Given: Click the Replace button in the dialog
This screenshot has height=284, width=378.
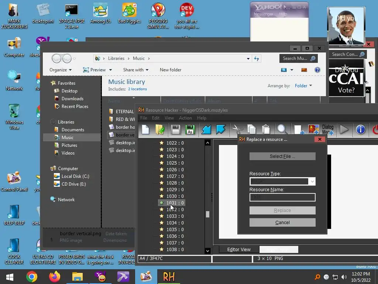Looking at the screenshot, I should coord(282,210).
